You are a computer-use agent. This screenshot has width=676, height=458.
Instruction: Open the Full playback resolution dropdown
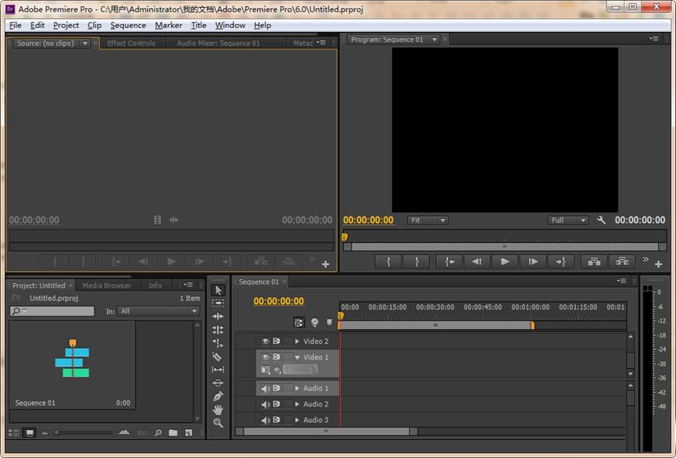pyautogui.click(x=567, y=220)
